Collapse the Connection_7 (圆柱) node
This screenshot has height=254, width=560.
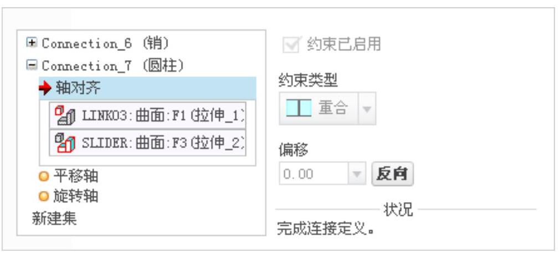click(x=32, y=65)
